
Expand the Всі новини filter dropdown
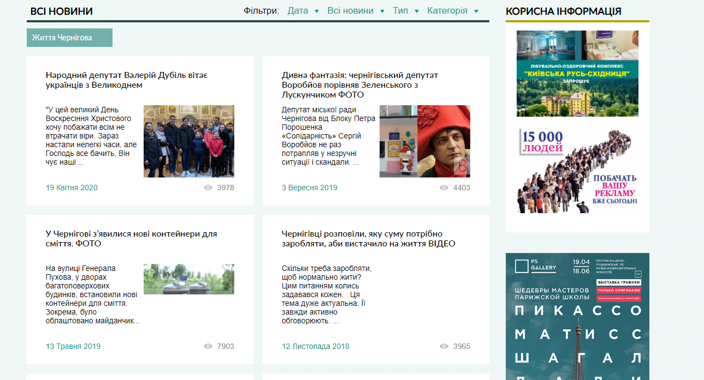[356, 11]
